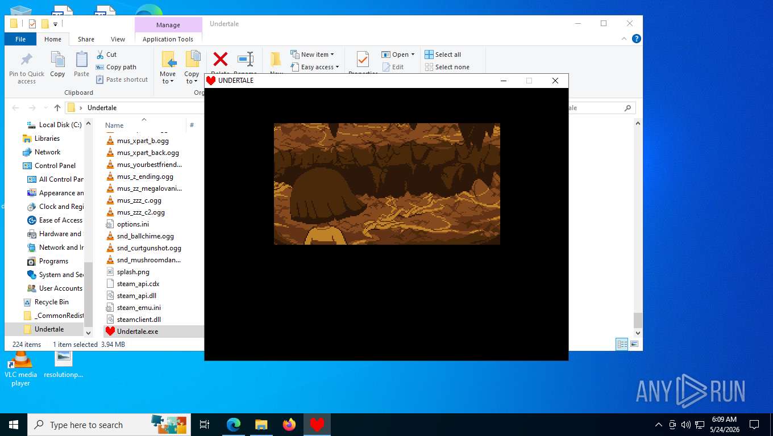773x436 pixels.
Task: Click the red Delete icon
Action: click(220, 59)
